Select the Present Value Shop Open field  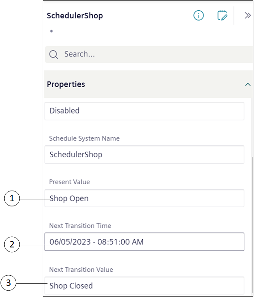tap(144, 198)
